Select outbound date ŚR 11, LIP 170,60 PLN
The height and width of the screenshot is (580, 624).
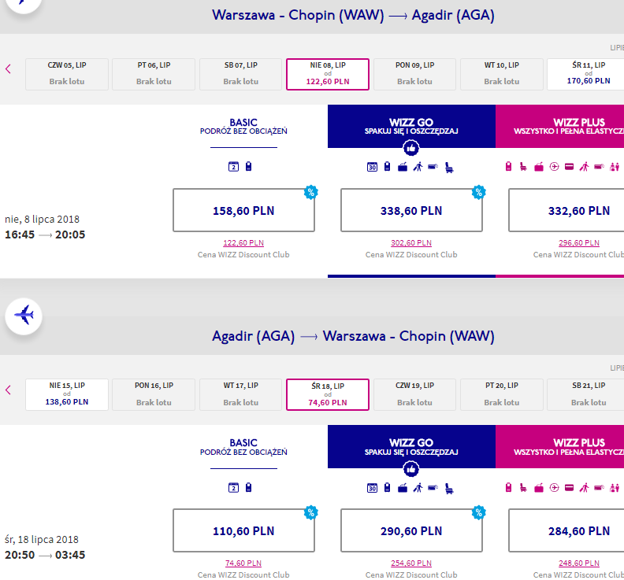(x=586, y=74)
